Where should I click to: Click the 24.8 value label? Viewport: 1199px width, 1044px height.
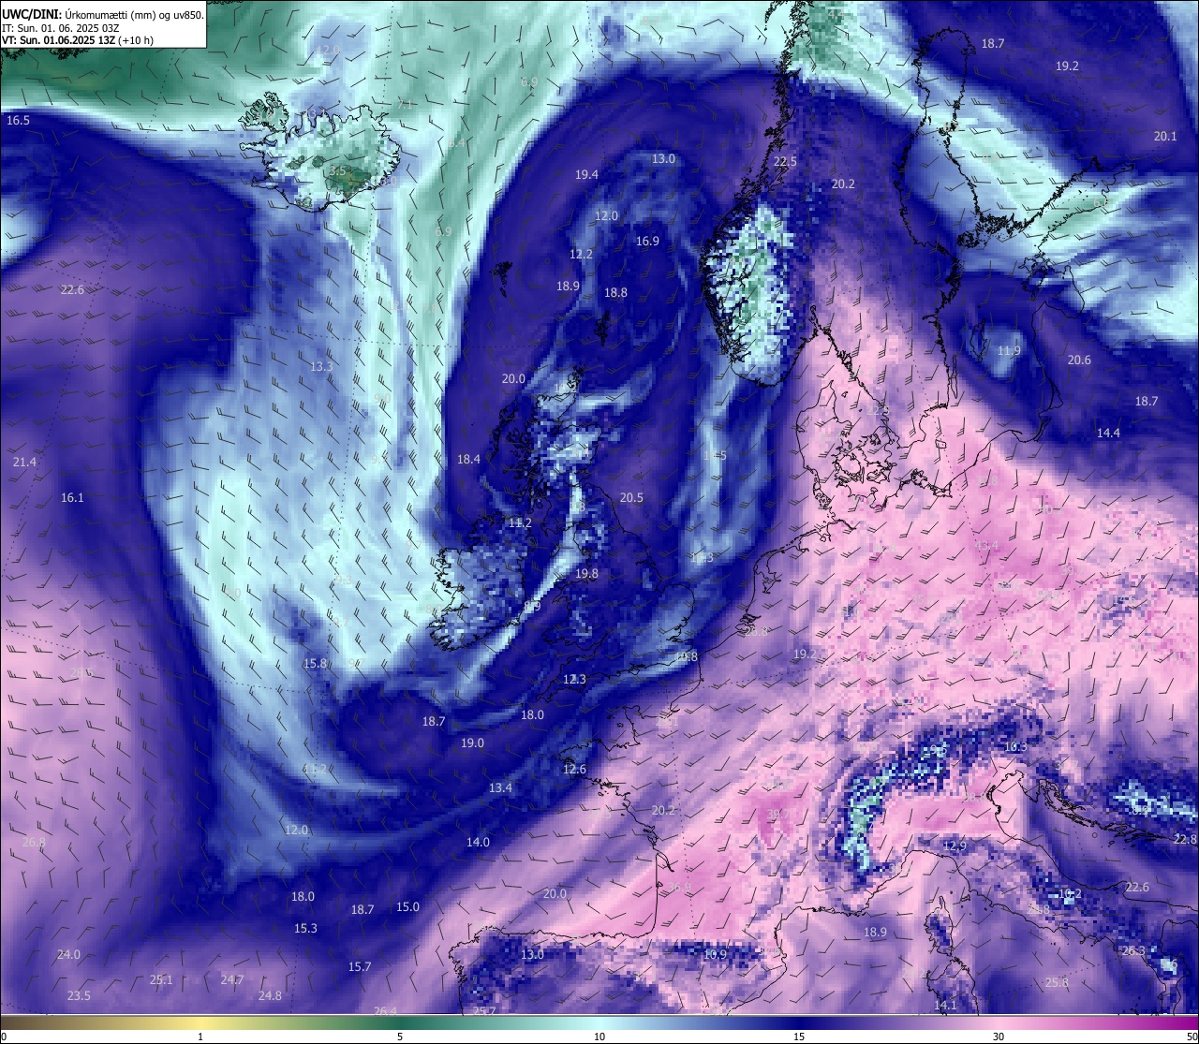(270, 995)
